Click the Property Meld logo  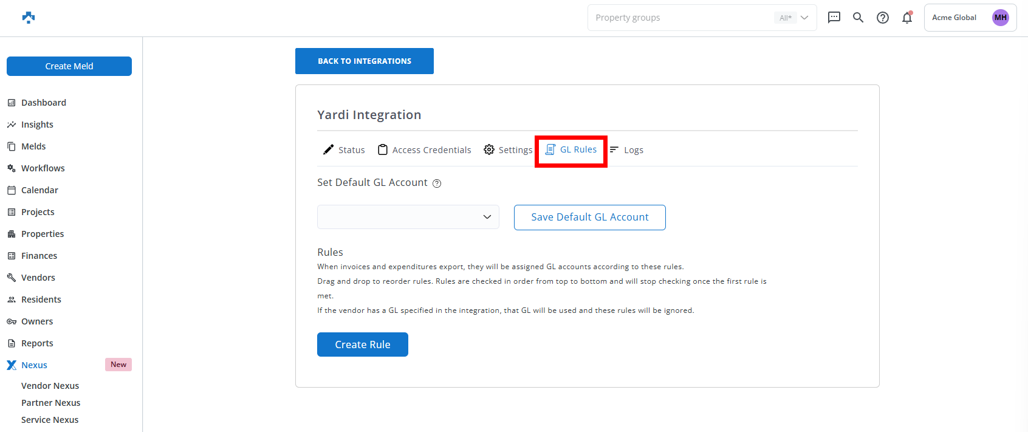pos(29,18)
